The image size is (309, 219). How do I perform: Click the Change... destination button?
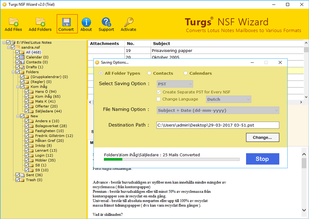[263, 137]
